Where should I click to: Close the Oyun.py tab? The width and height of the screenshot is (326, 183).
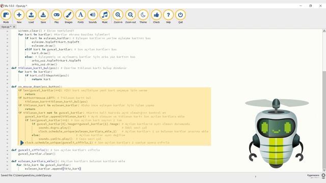tap(14, 27)
